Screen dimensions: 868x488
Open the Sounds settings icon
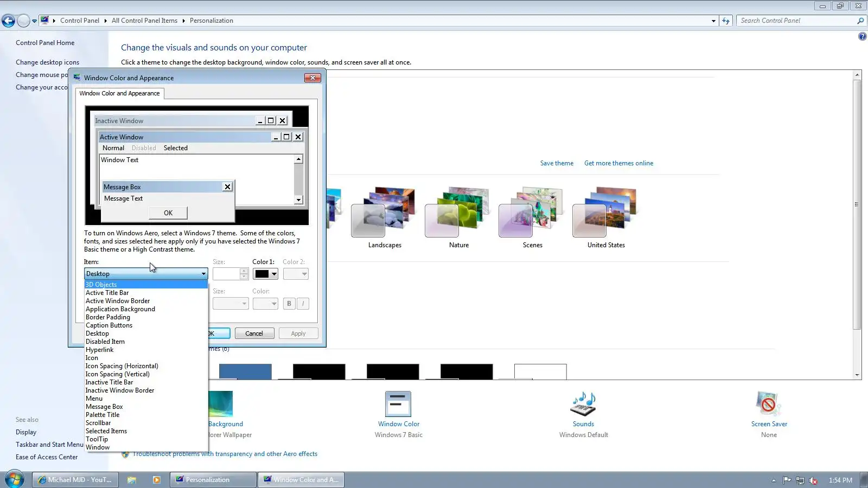(583, 404)
